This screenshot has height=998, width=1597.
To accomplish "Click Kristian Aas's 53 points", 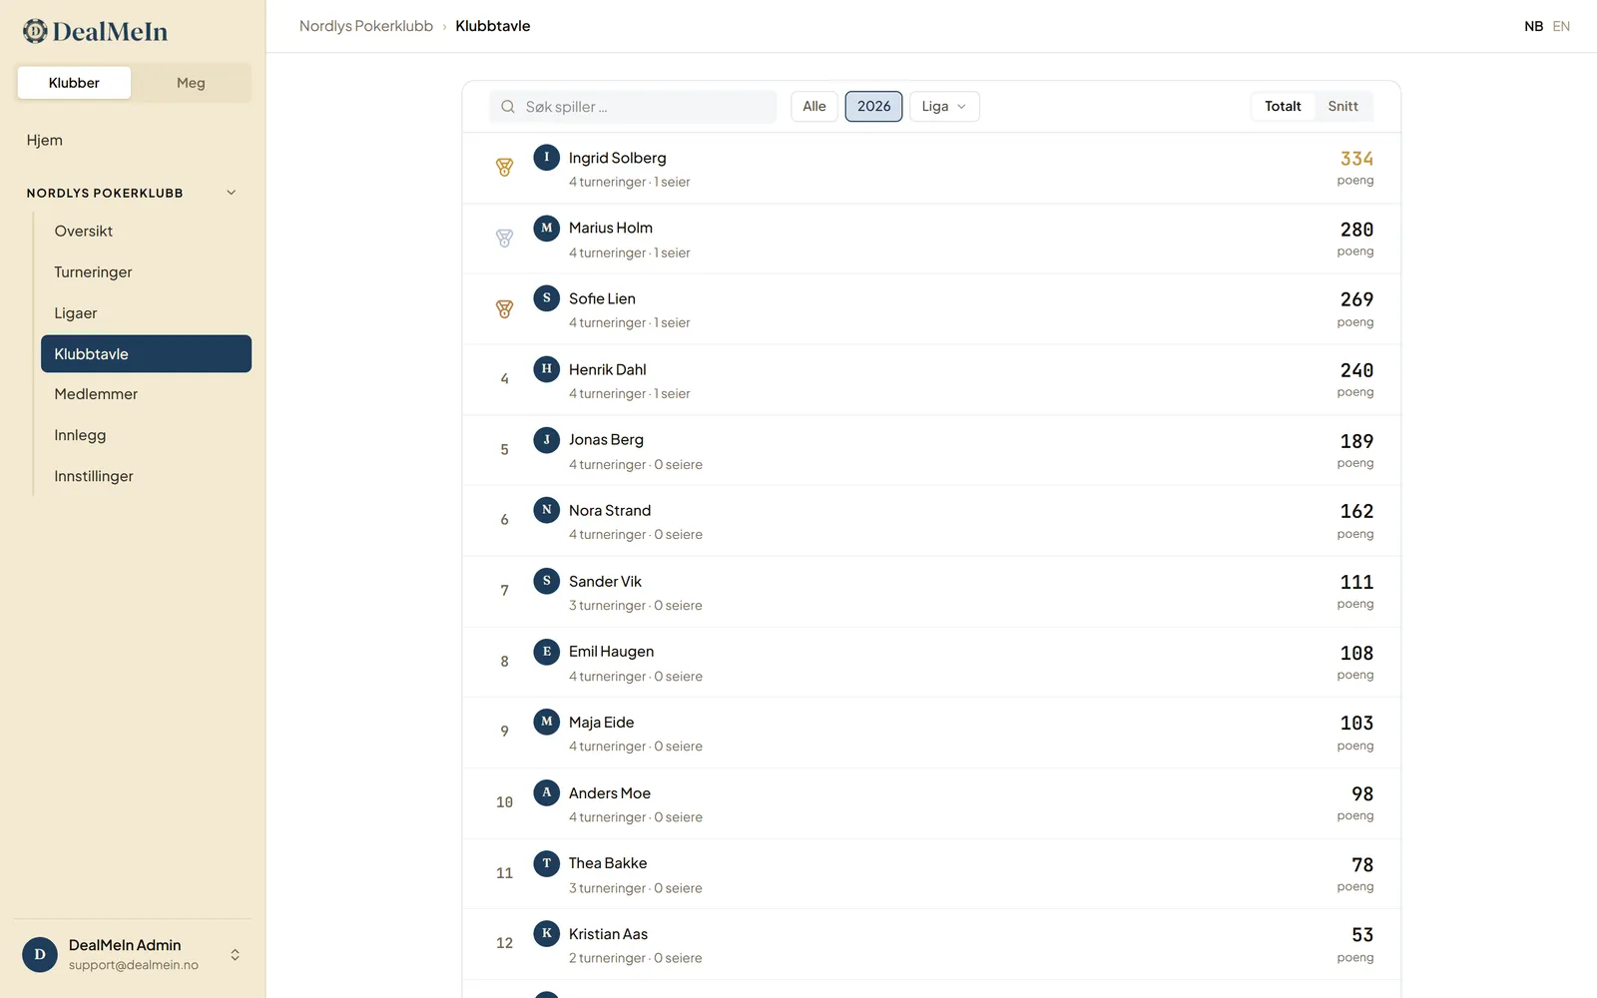I will [x=1362, y=935].
